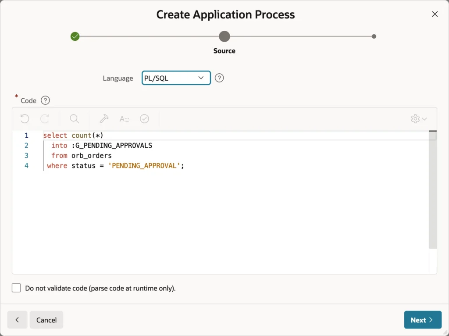Open the Query Builder hammer icon
The height and width of the screenshot is (336, 449).
pyautogui.click(x=104, y=118)
